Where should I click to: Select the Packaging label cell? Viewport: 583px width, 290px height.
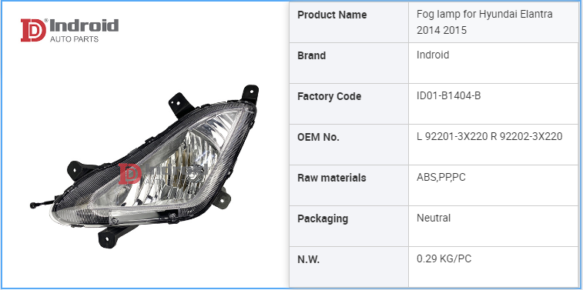[x=349, y=226]
